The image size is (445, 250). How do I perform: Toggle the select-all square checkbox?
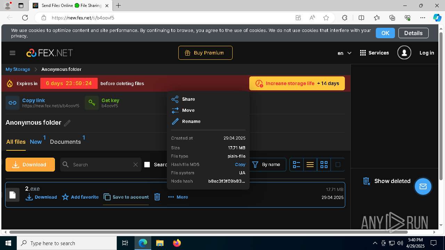[338, 165]
